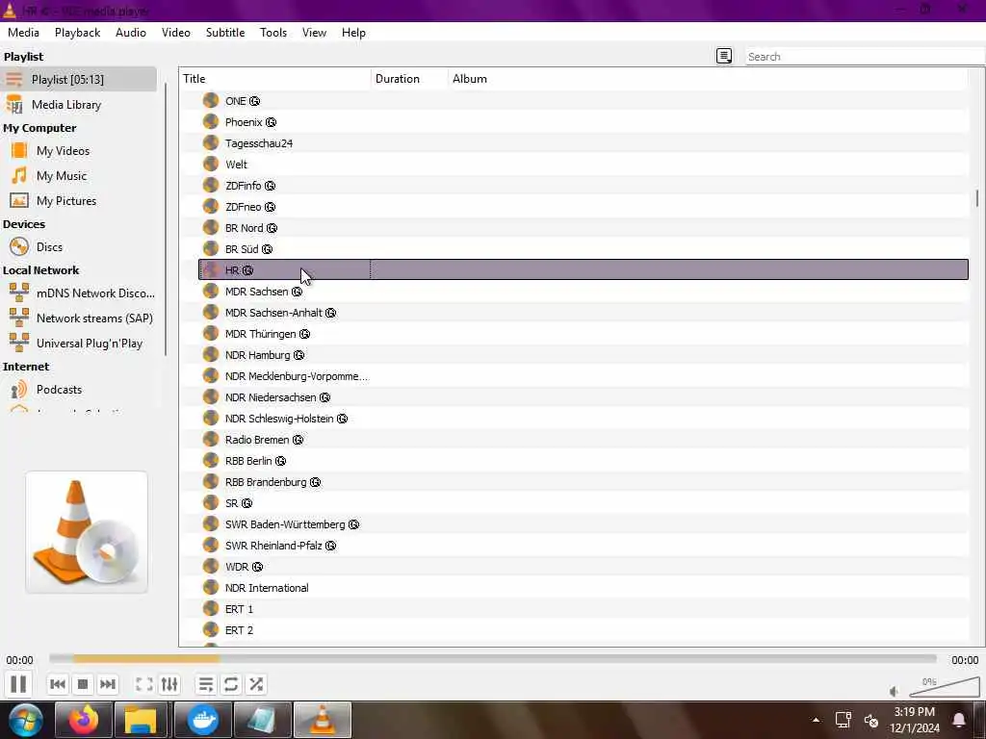Open My Pictures in sidebar

pyautogui.click(x=79, y=201)
